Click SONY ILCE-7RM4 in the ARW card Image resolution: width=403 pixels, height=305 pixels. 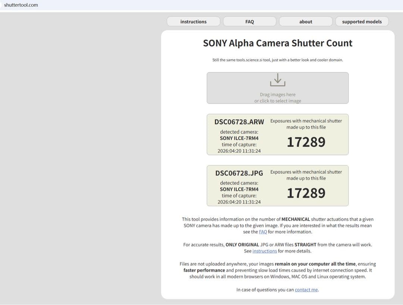point(239,138)
